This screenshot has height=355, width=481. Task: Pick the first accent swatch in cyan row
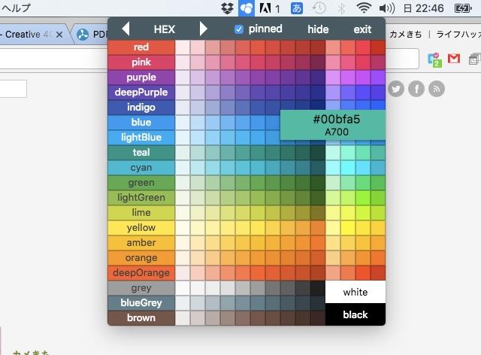(x=333, y=168)
